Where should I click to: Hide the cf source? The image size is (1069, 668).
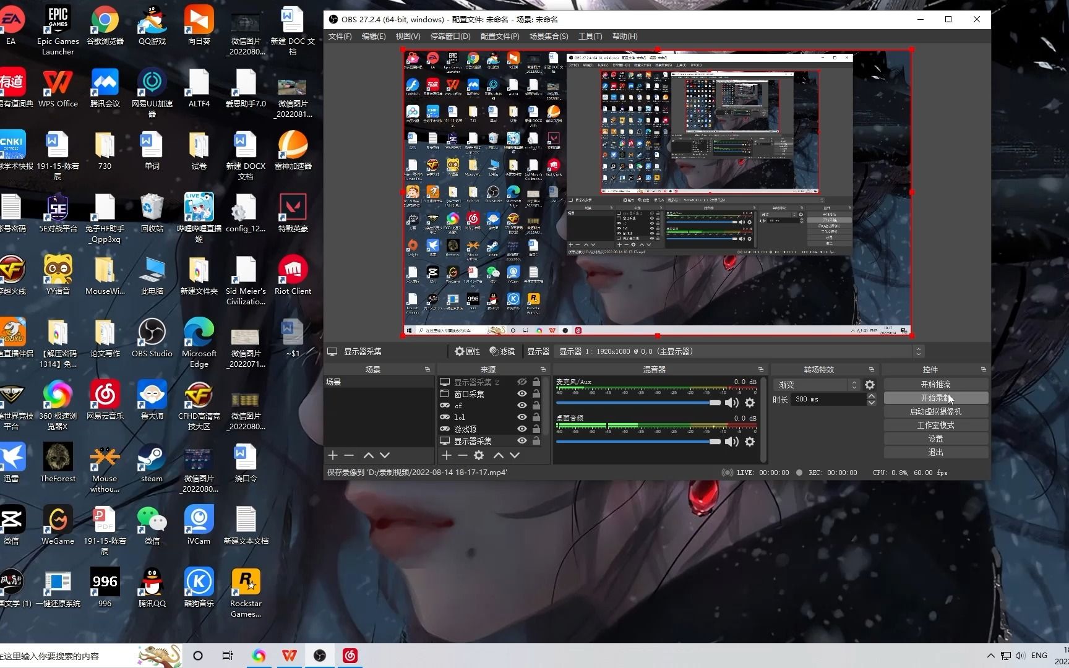[522, 406]
